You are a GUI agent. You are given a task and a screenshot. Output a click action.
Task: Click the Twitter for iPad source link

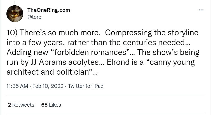86,86
